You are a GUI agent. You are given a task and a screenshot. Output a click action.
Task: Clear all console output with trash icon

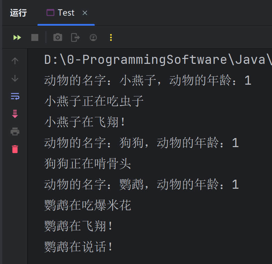pos(15,149)
